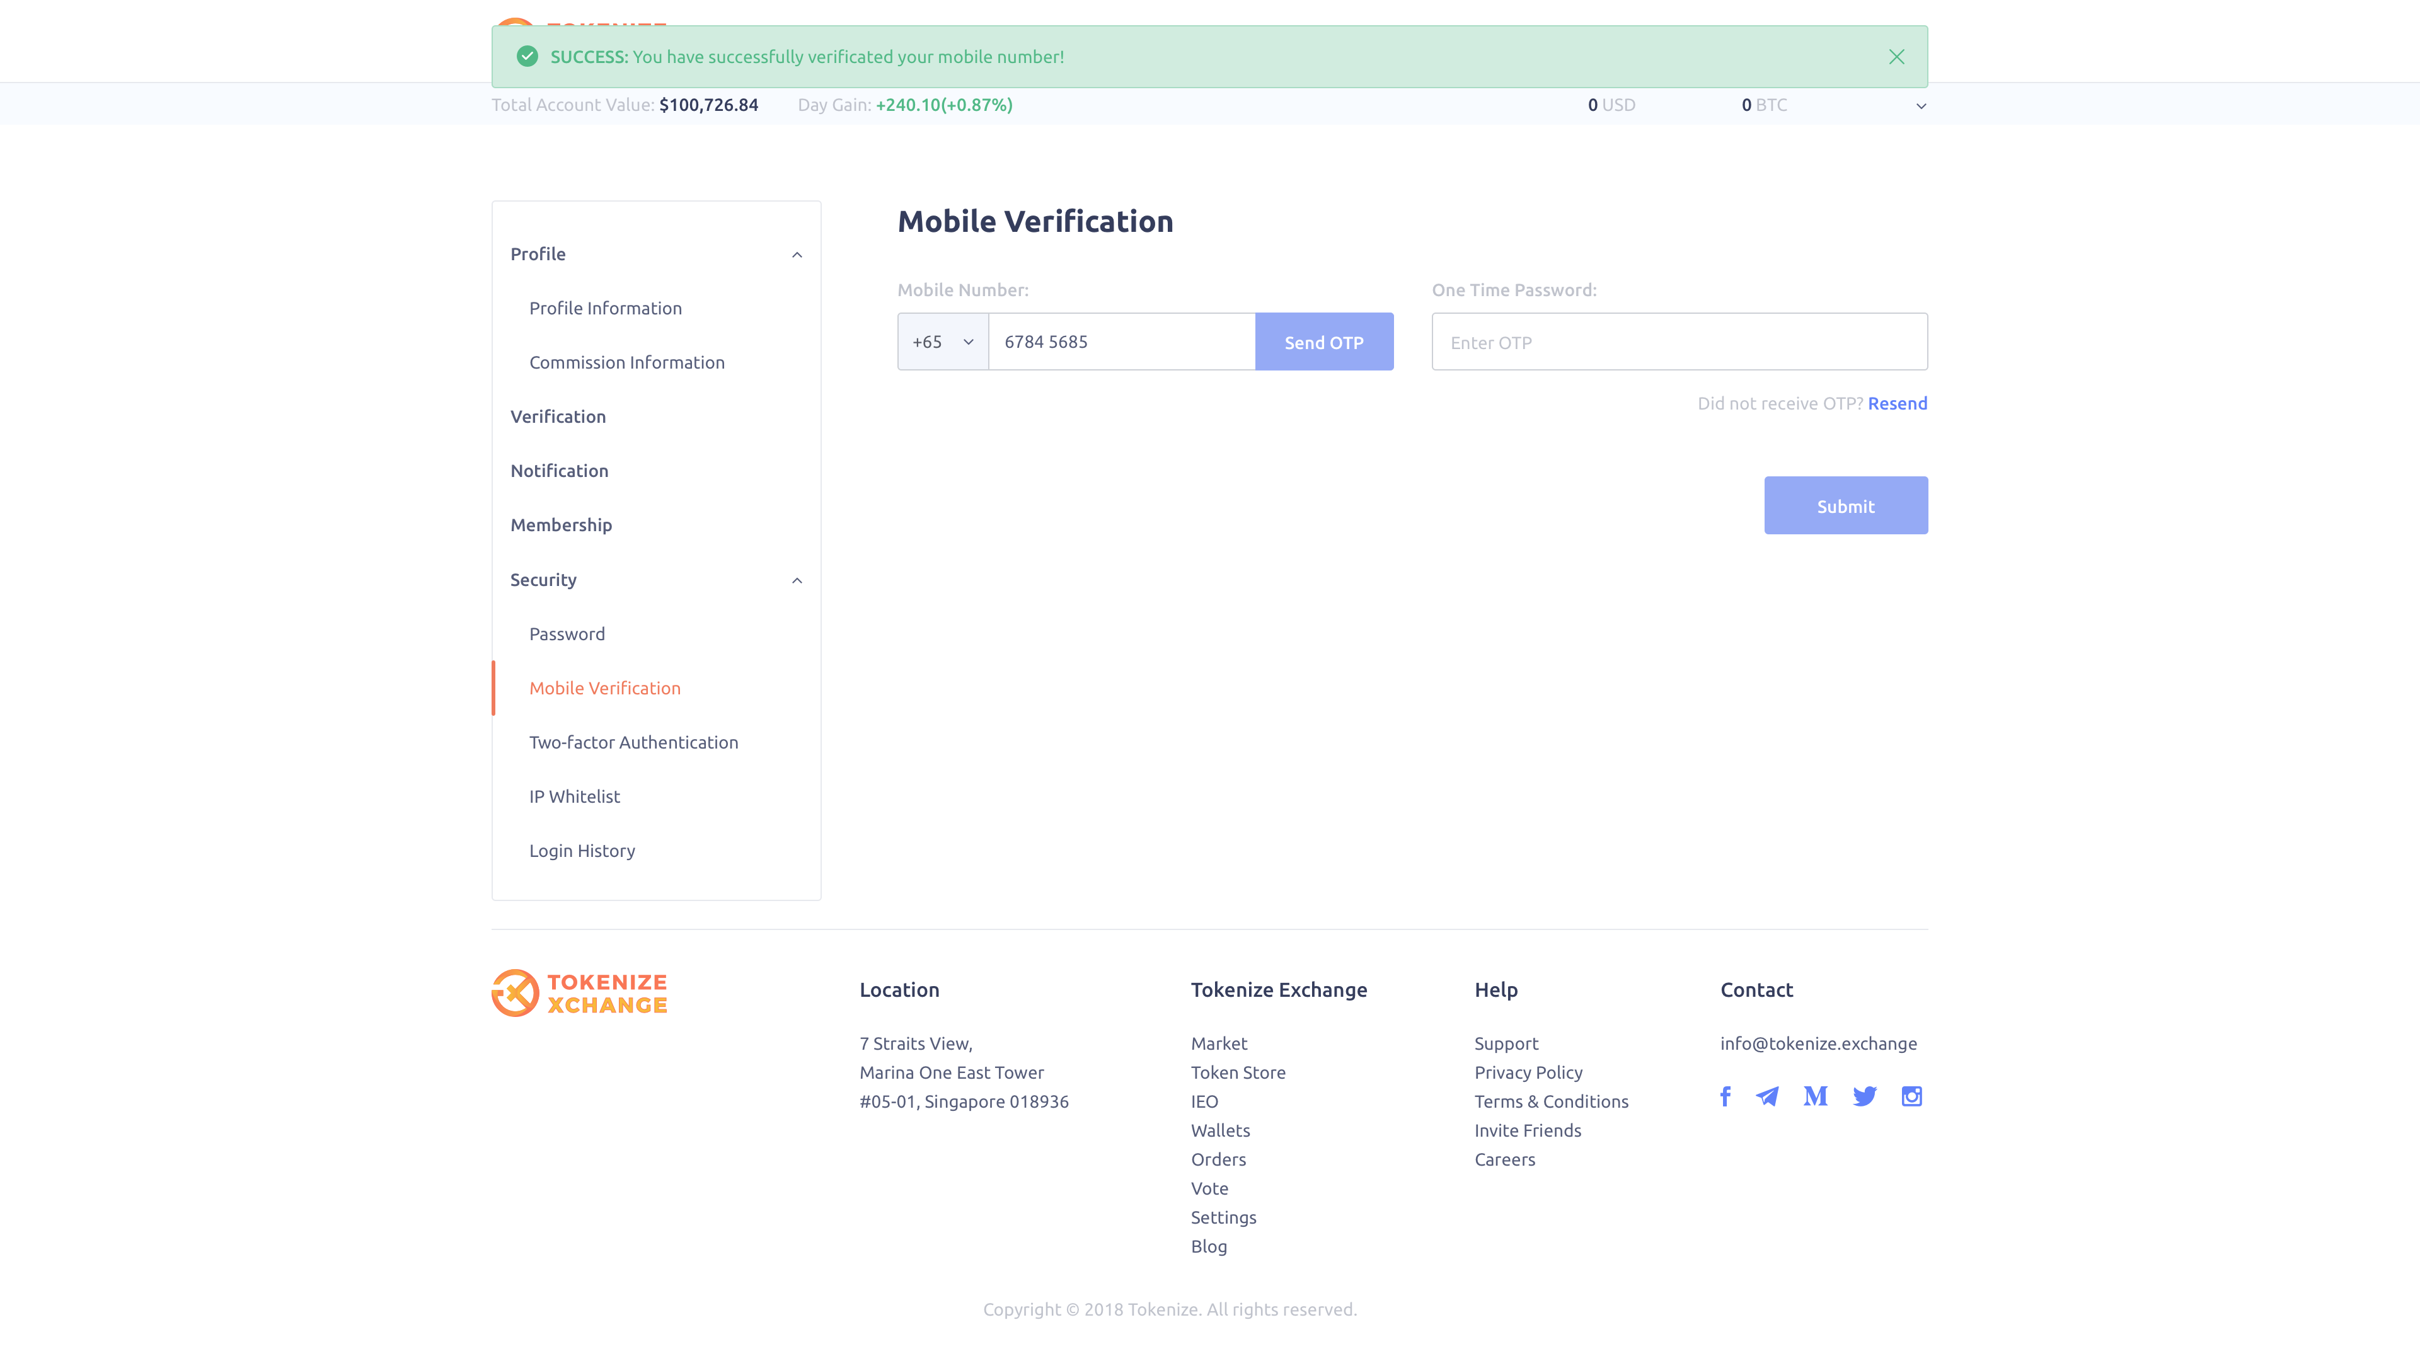Click the Submit button
This screenshot has width=2420, height=1361.
(1845, 505)
